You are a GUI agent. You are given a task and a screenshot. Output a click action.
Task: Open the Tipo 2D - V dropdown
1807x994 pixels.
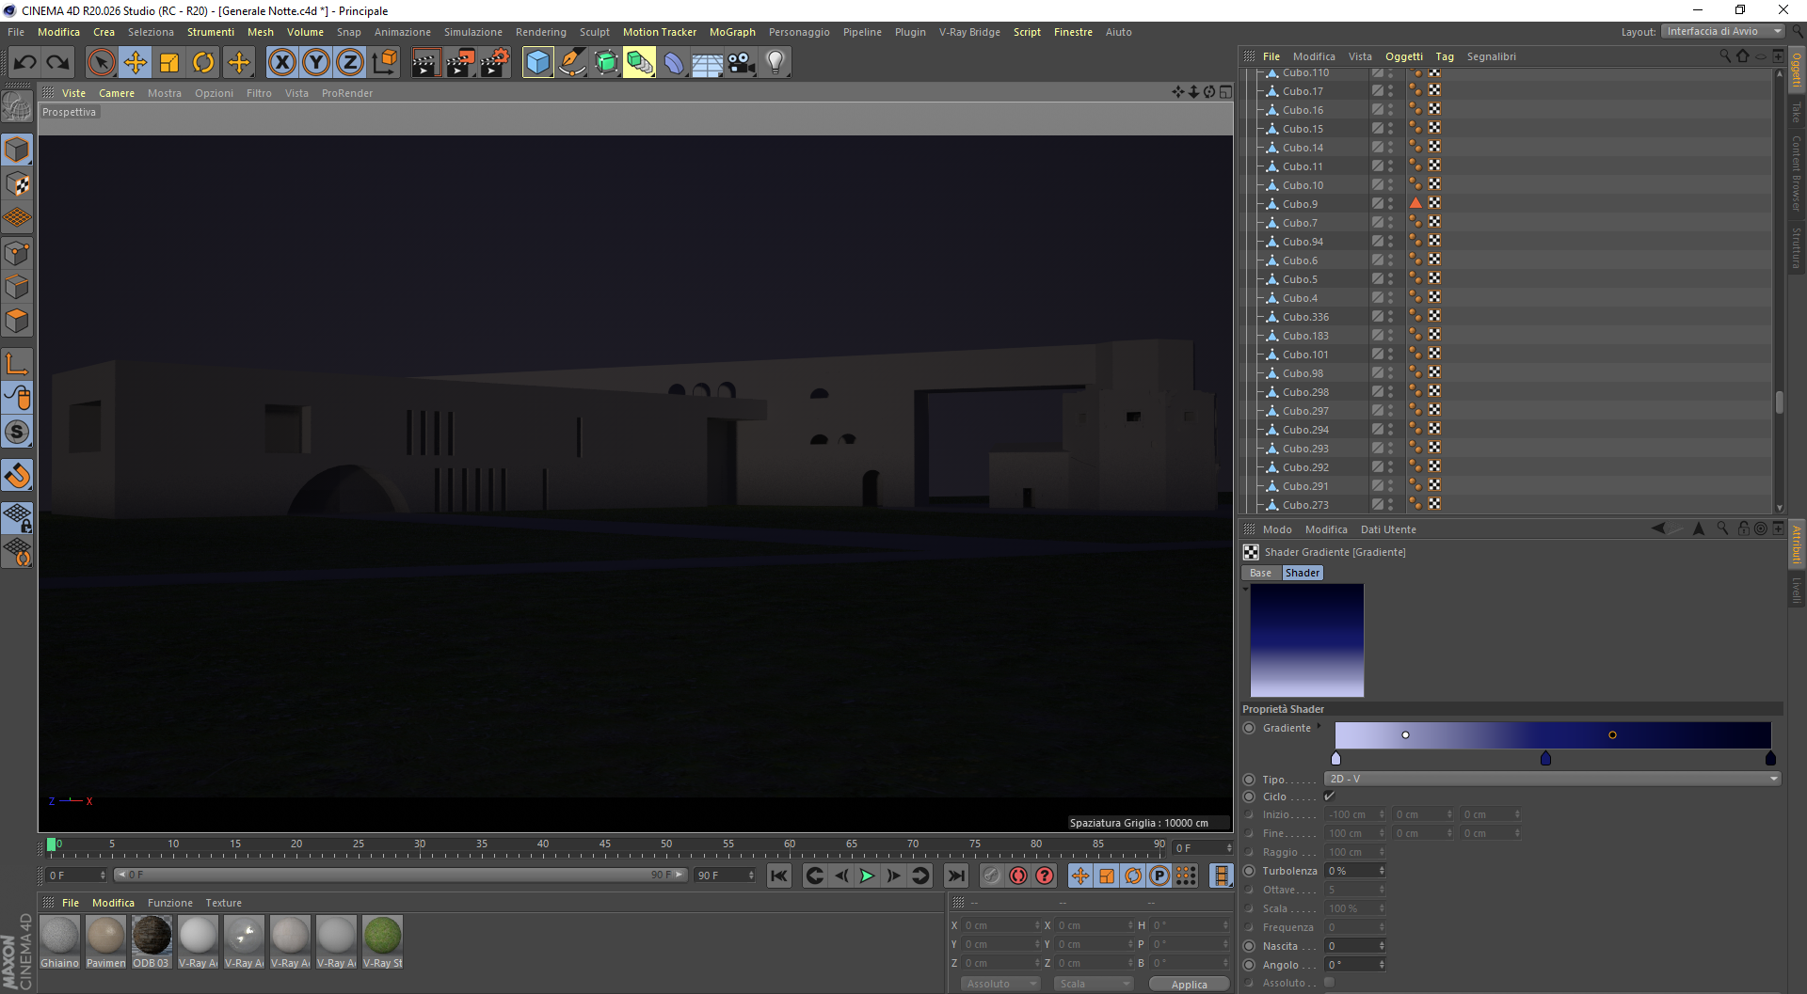1552,779
